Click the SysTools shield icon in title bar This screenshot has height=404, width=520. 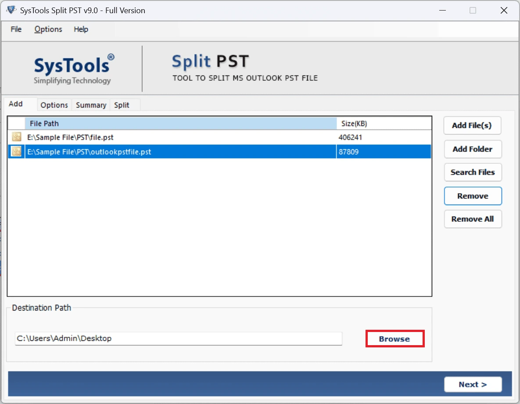pos(11,10)
